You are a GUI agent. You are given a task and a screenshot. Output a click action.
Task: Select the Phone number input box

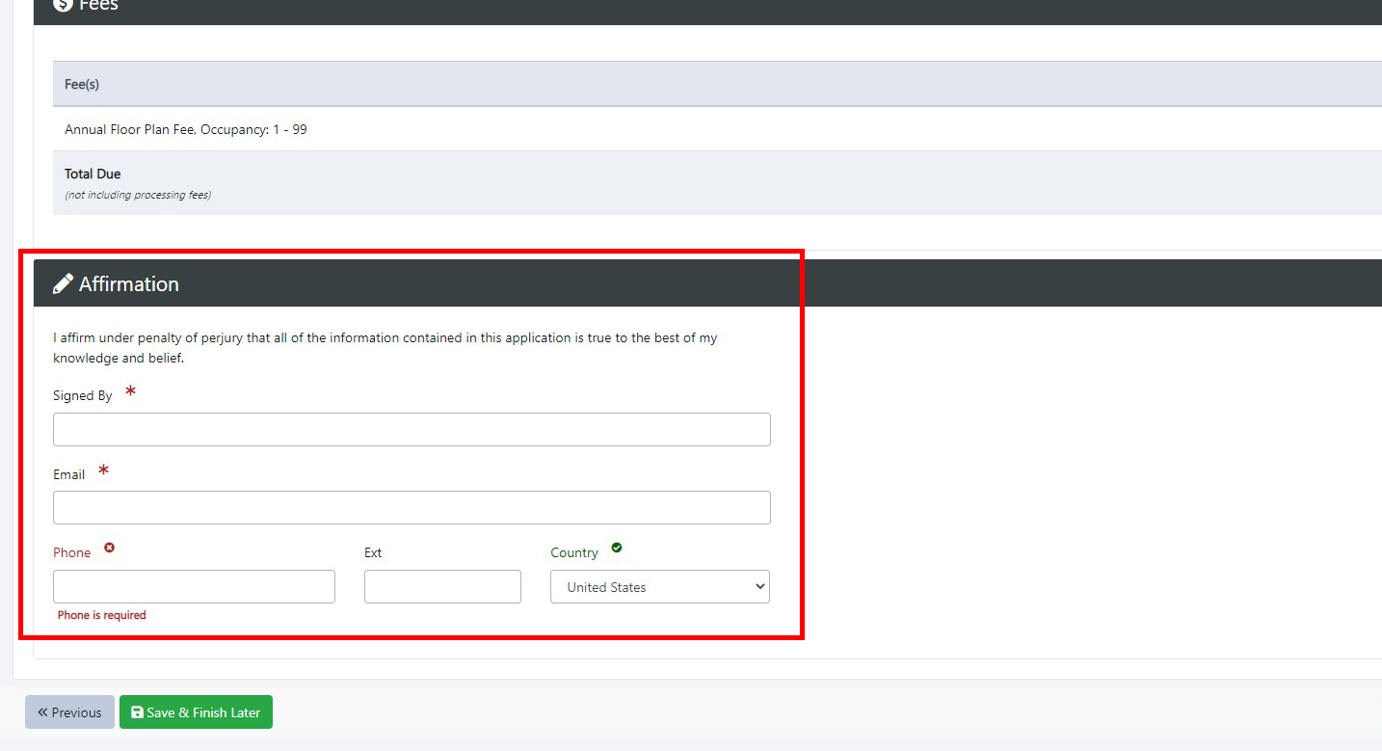pyautogui.click(x=194, y=587)
